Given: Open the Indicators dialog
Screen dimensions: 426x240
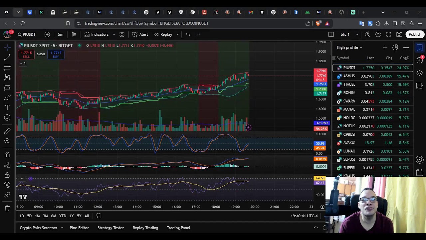Looking at the screenshot, I should pos(97,34).
